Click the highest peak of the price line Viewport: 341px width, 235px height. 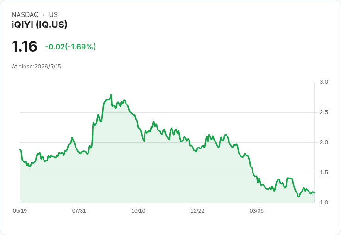click(x=111, y=95)
